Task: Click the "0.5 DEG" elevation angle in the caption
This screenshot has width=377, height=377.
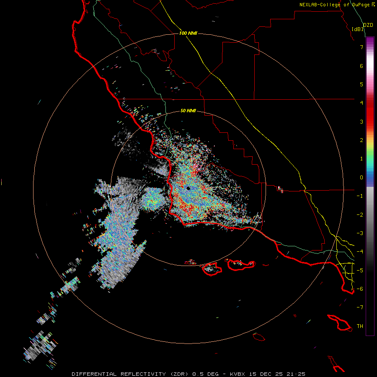Action: tap(205, 374)
